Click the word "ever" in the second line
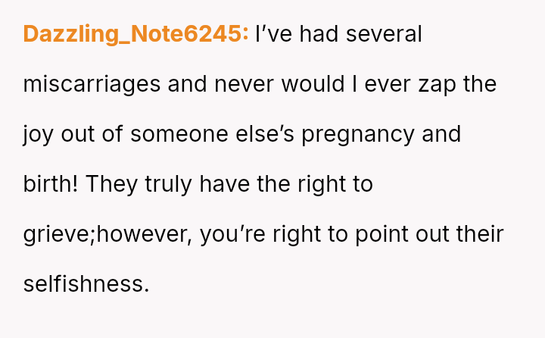The width and height of the screenshot is (545, 338). pyautogui.click(x=386, y=84)
